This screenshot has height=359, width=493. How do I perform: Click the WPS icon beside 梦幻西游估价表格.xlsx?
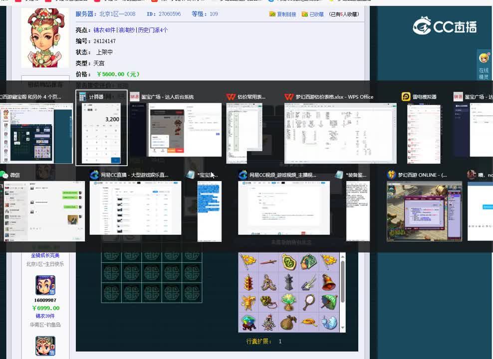point(288,97)
